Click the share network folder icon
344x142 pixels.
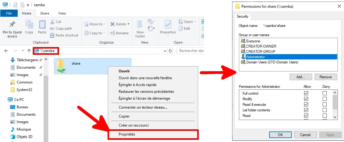click(x=61, y=66)
